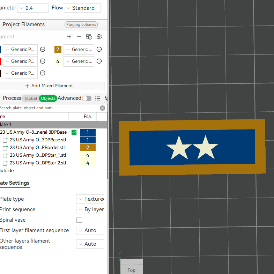The width and height of the screenshot is (274, 274).
Task: Open Plate type Textured dropdown
Action: (x=90, y=199)
